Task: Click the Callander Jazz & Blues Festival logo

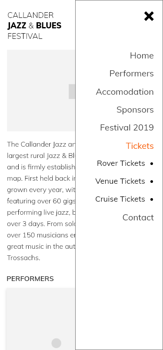Action: 34,26
